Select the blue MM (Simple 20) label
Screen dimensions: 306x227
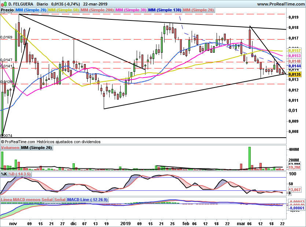click(31, 10)
